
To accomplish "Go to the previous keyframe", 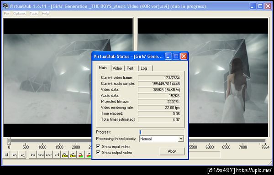I will tap(65, 155).
